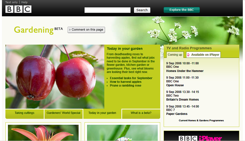Click the Explore the BBC button
The image size is (245, 141).
182,10
